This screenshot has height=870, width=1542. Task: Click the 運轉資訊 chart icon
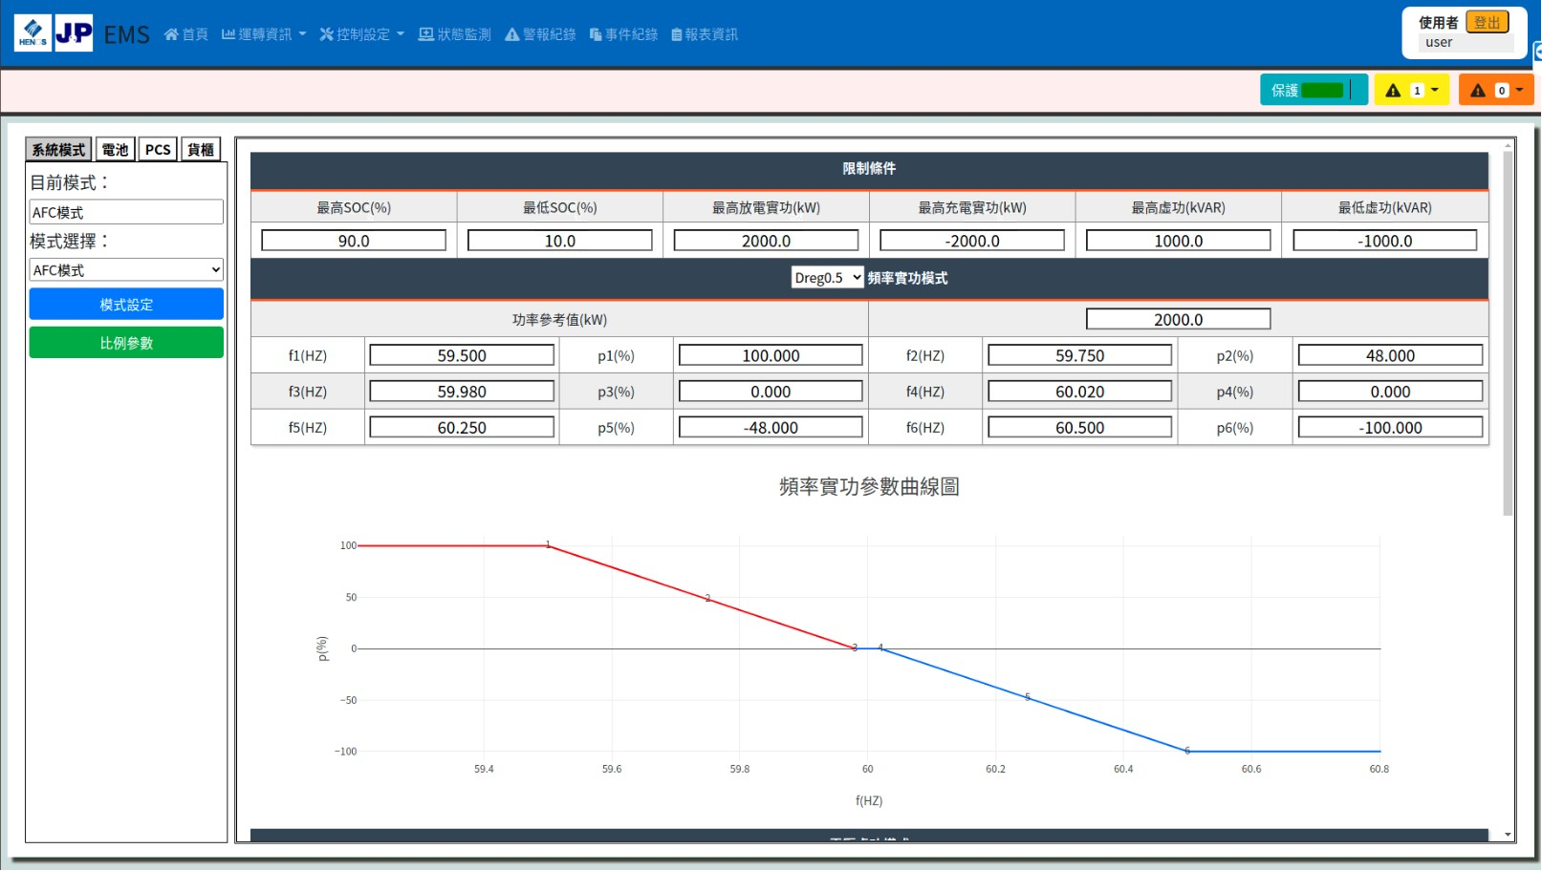pyautogui.click(x=229, y=33)
